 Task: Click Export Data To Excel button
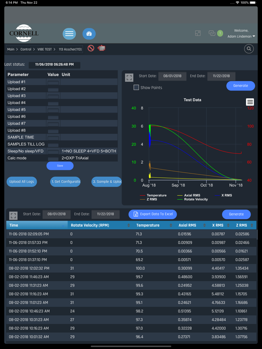pyautogui.click(x=153, y=214)
